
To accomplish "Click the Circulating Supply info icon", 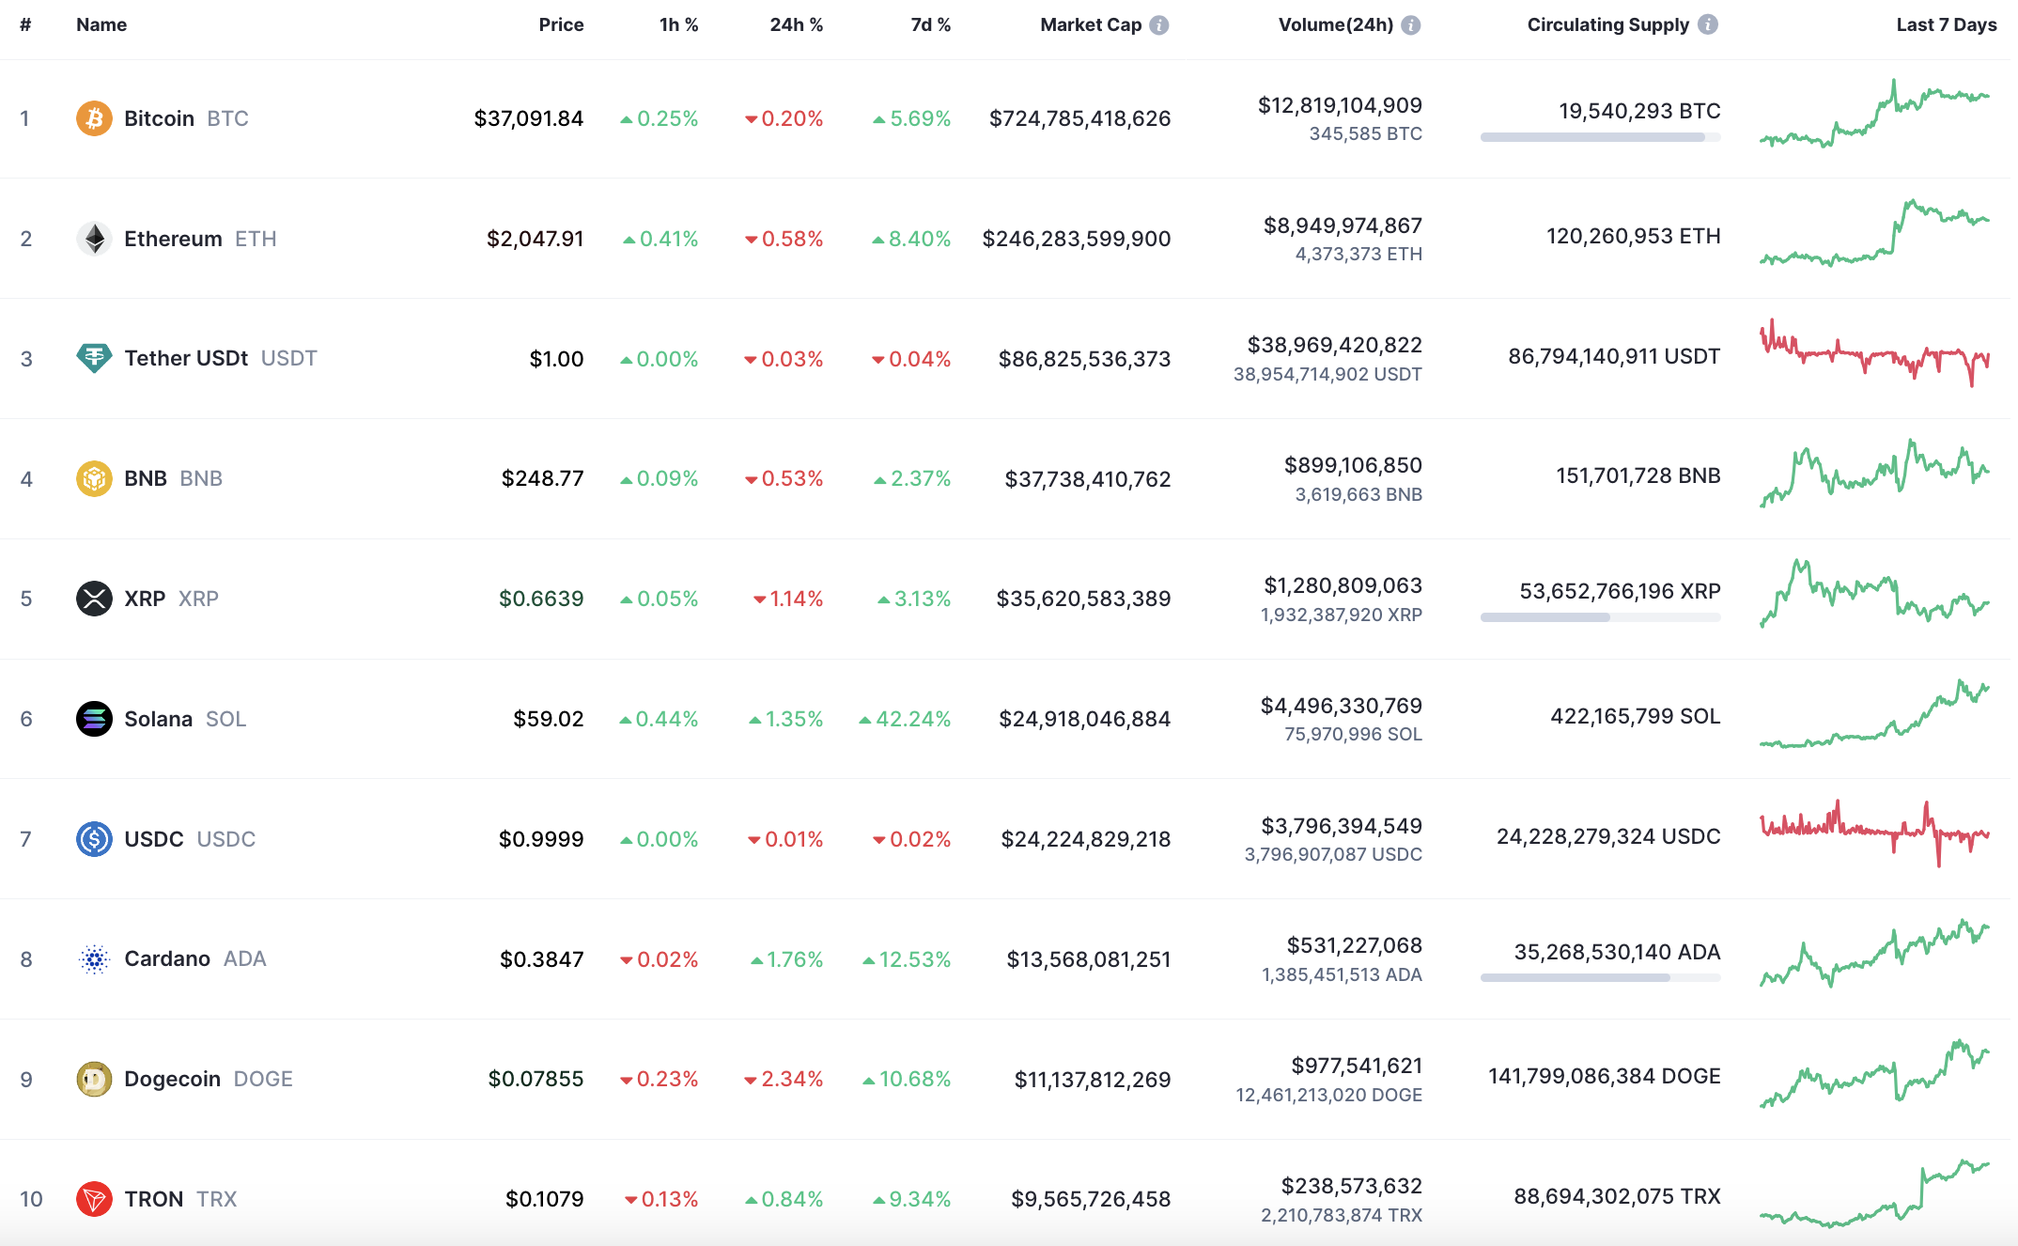I will pos(1708,25).
